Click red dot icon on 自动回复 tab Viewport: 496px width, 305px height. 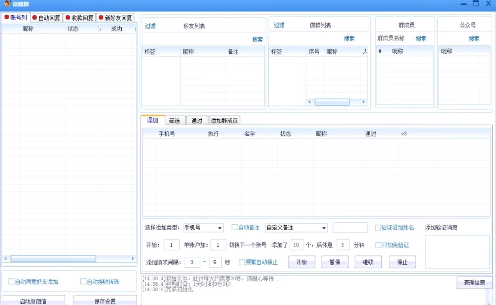[35, 18]
